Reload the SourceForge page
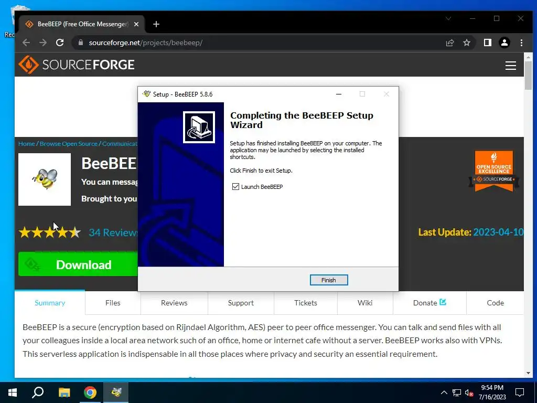 [x=60, y=43]
